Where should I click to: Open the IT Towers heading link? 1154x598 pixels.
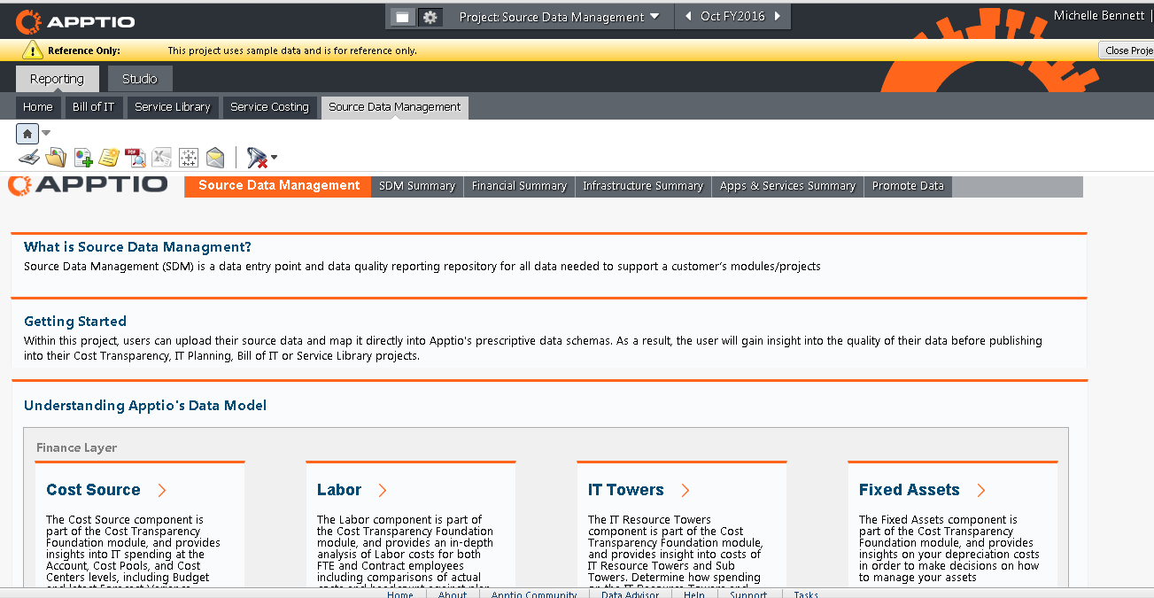tap(626, 490)
